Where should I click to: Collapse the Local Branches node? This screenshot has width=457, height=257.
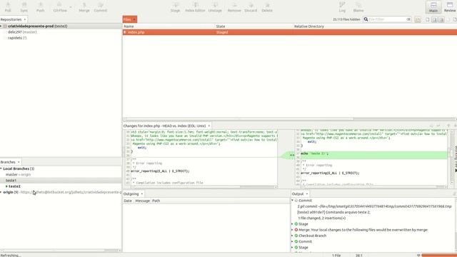[x=1, y=168]
